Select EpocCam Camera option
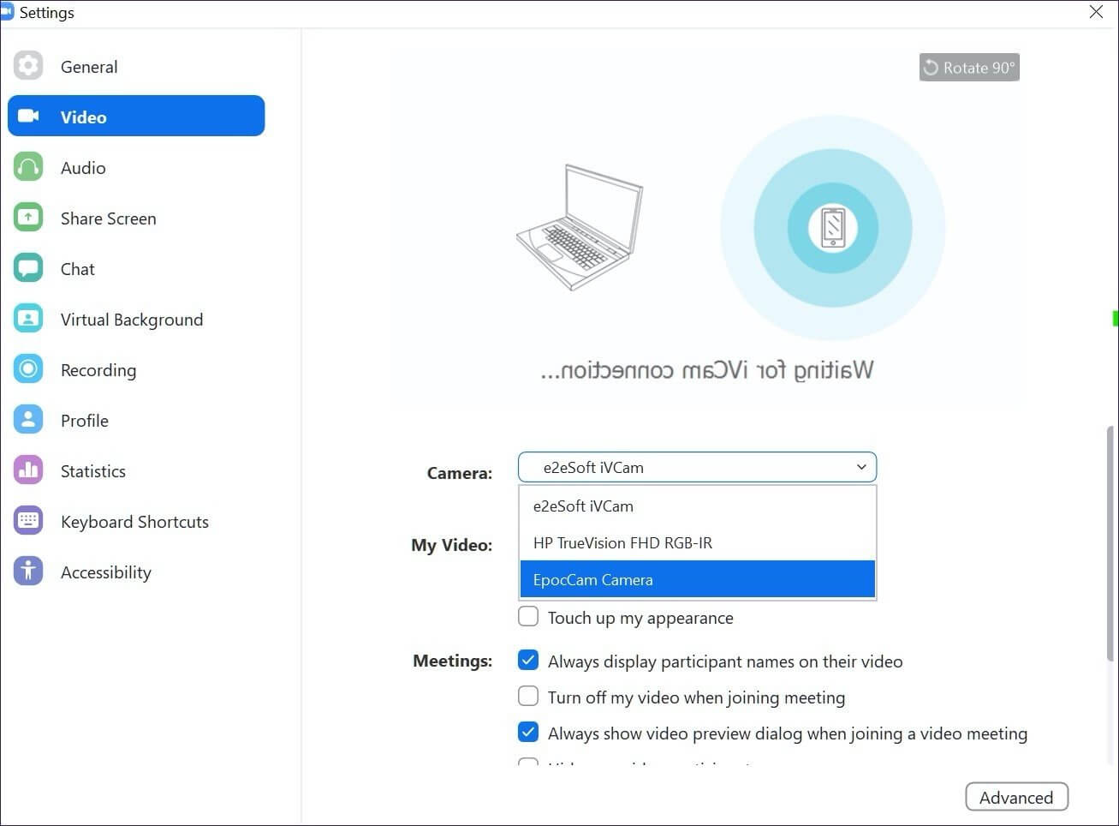This screenshot has height=826, width=1119. (698, 579)
